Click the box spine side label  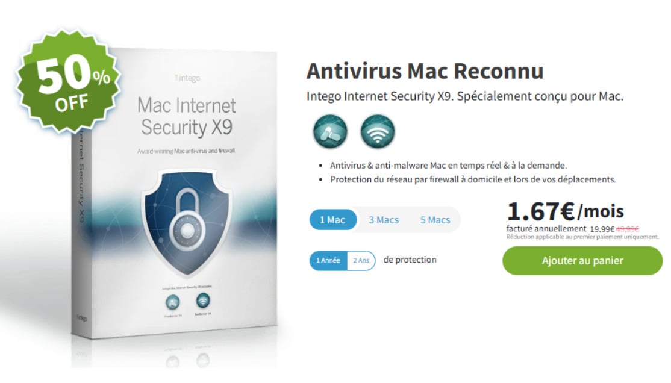pyautogui.click(x=80, y=179)
